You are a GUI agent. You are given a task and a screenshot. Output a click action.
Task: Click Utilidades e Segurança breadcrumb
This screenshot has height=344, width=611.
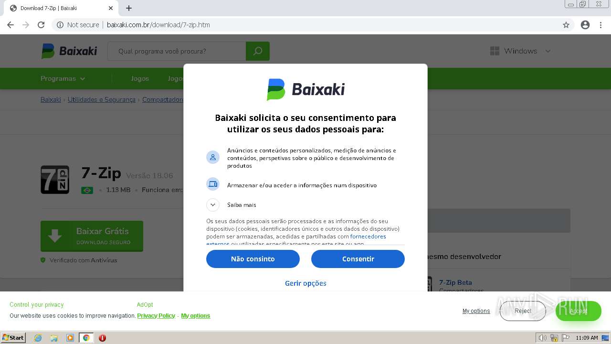click(102, 100)
